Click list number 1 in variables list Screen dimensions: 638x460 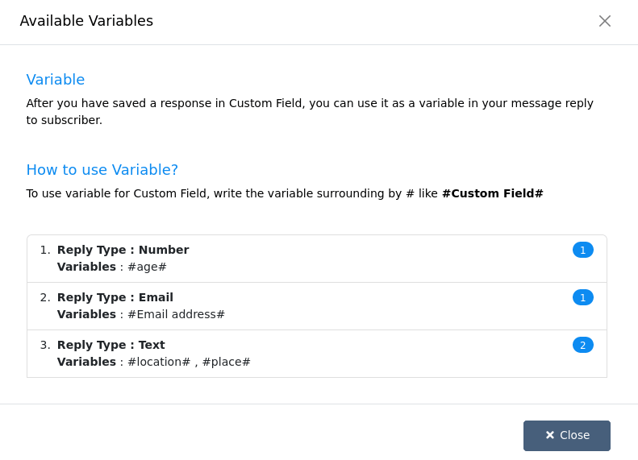pyautogui.click(x=45, y=250)
